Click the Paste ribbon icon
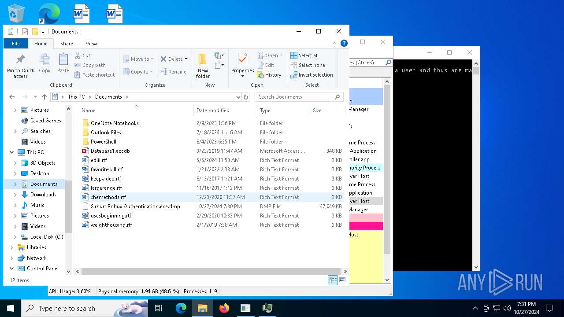564x317 pixels. coord(63,63)
